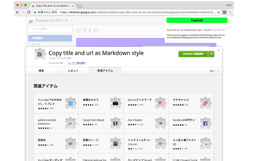Select the テーマ sidebar category
The image size is (257, 161).
[36, 45]
